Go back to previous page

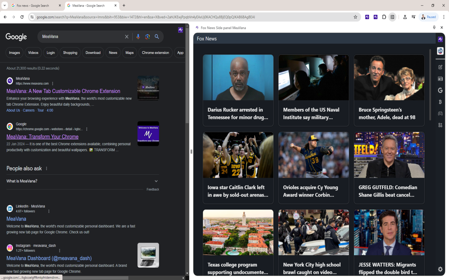pos(5,17)
